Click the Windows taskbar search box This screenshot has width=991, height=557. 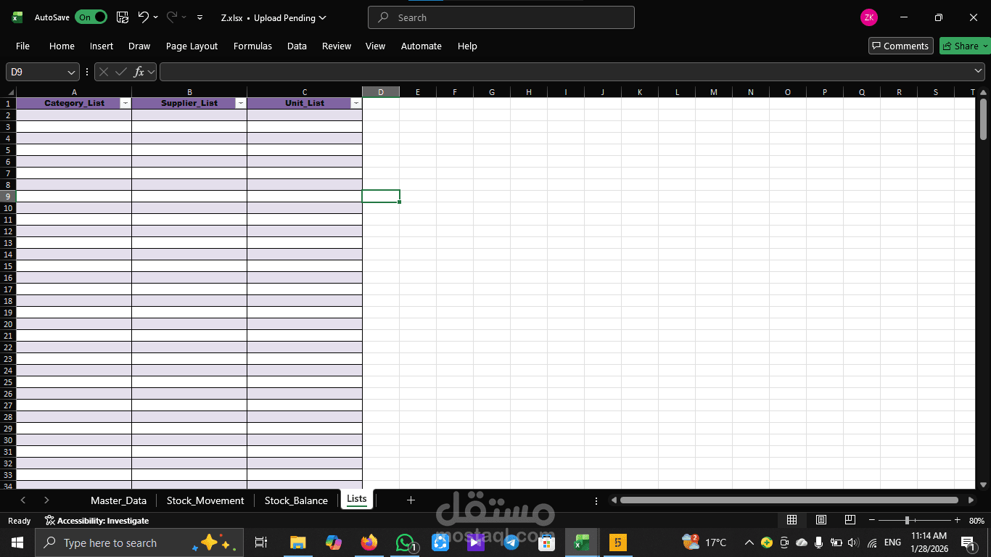point(138,542)
